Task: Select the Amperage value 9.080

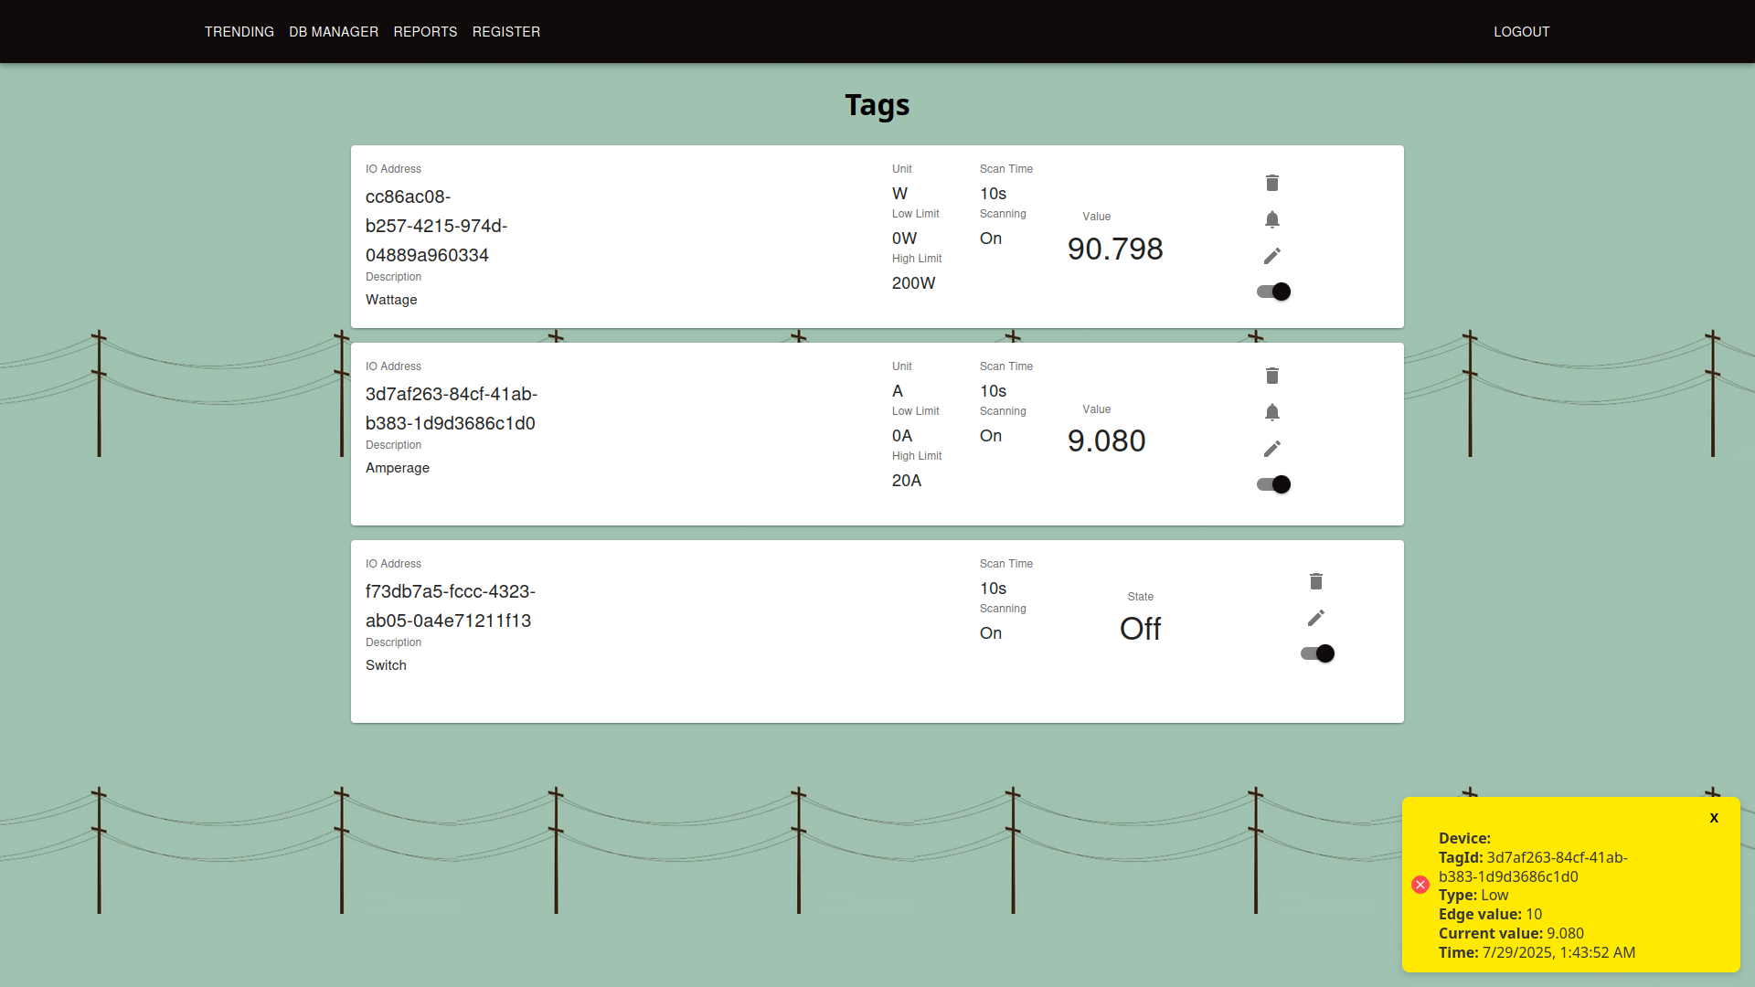Action: tap(1106, 441)
